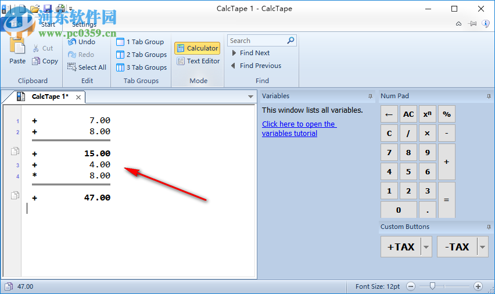The width and height of the screenshot is (495, 294).
Task: Click the decimal point key
Action: tap(428, 210)
